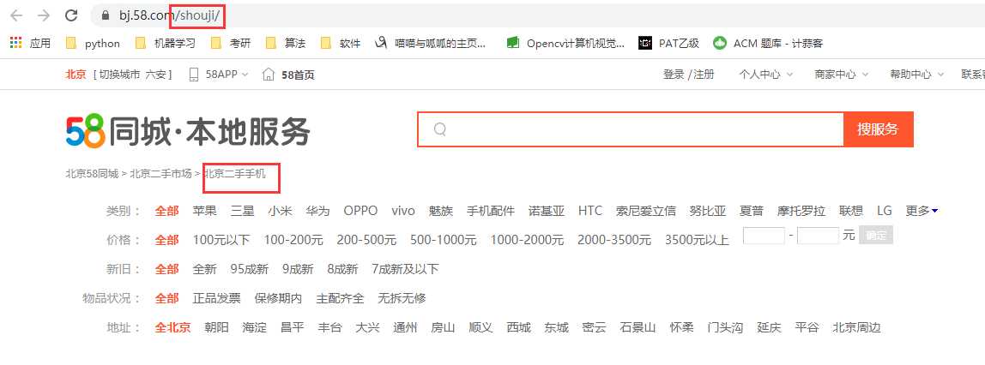Select price range 500-1000元
Viewport: 985px width, 365px height.
click(x=444, y=240)
